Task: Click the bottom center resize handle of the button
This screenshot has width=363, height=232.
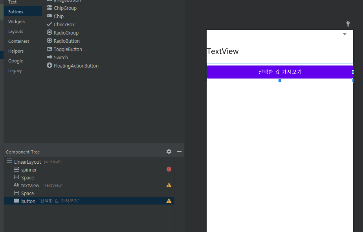Action: point(280,81)
